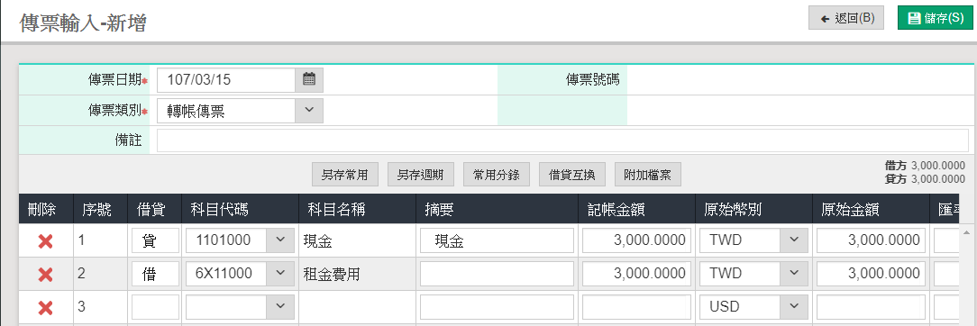This screenshot has width=977, height=326.
Task: Save the voucher with 儲存(S)
Action: tap(936, 18)
